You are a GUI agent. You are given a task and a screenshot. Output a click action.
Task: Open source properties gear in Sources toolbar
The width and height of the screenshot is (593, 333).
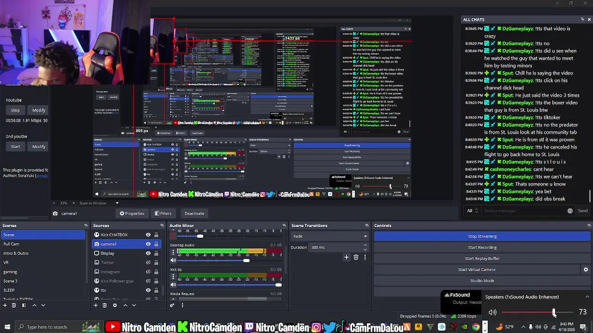point(115,305)
